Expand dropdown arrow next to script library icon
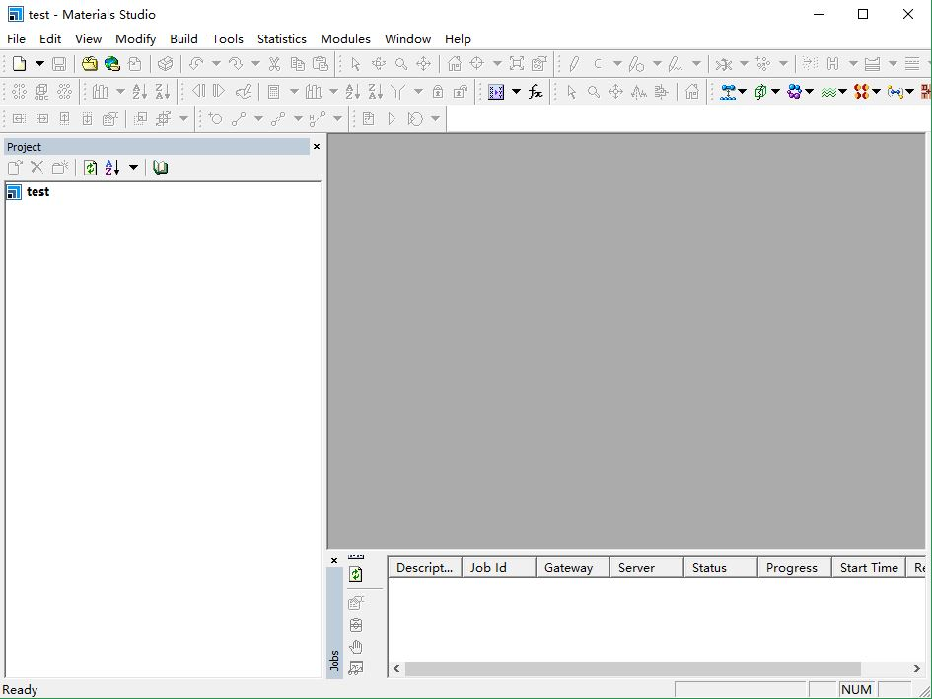The width and height of the screenshot is (932, 699). point(516,92)
